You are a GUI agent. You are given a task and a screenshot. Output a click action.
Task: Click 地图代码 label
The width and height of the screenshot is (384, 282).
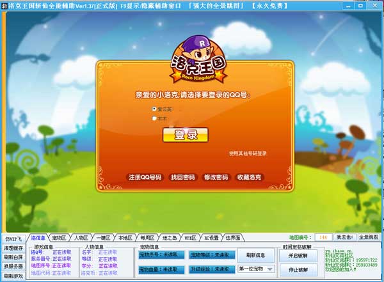click(40, 272)
